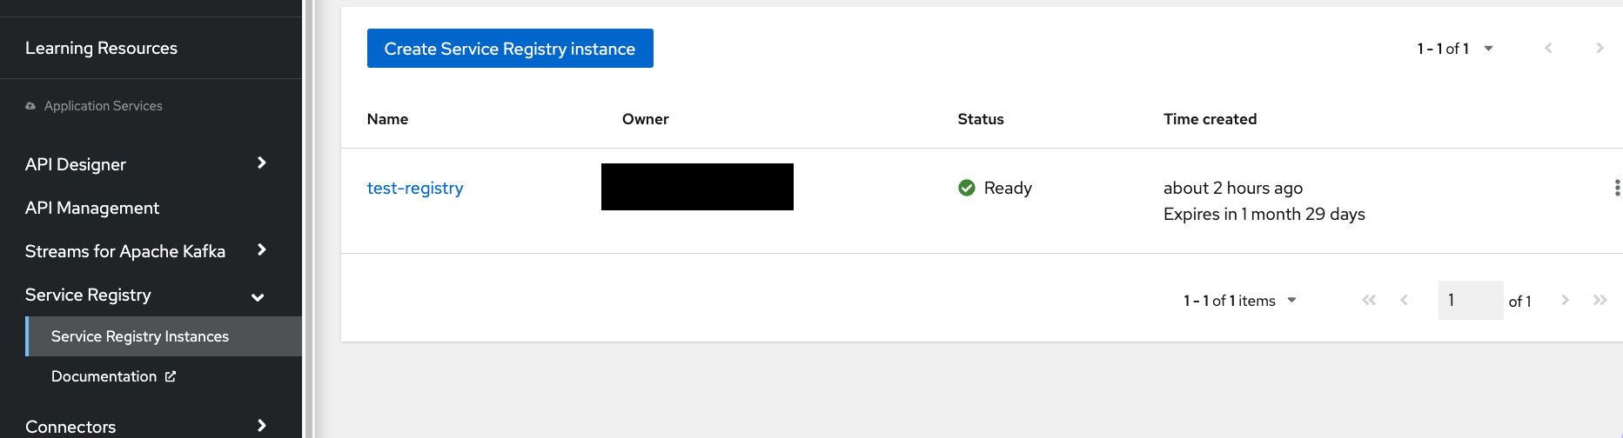
Task: Click the bottom next page arrow
Action: tap(1565, 300)
